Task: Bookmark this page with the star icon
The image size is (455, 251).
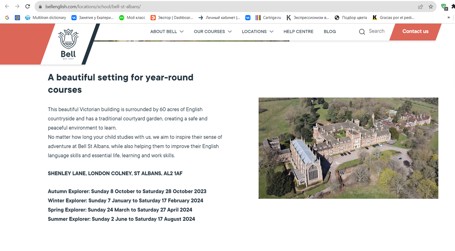Action: pos(431,7)
